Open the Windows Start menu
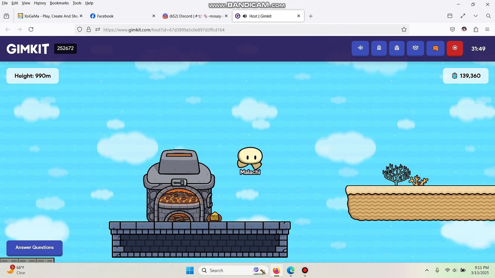The width and height of the screenshot is (495, 278). click(x=189, y=270)
